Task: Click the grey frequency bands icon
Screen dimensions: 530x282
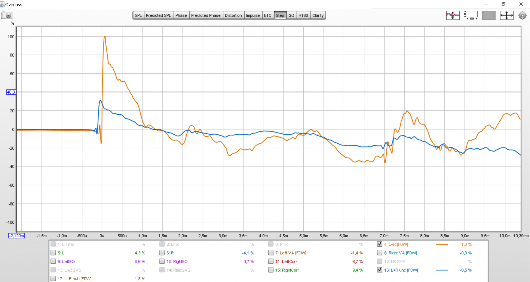Action: point(489,15)
